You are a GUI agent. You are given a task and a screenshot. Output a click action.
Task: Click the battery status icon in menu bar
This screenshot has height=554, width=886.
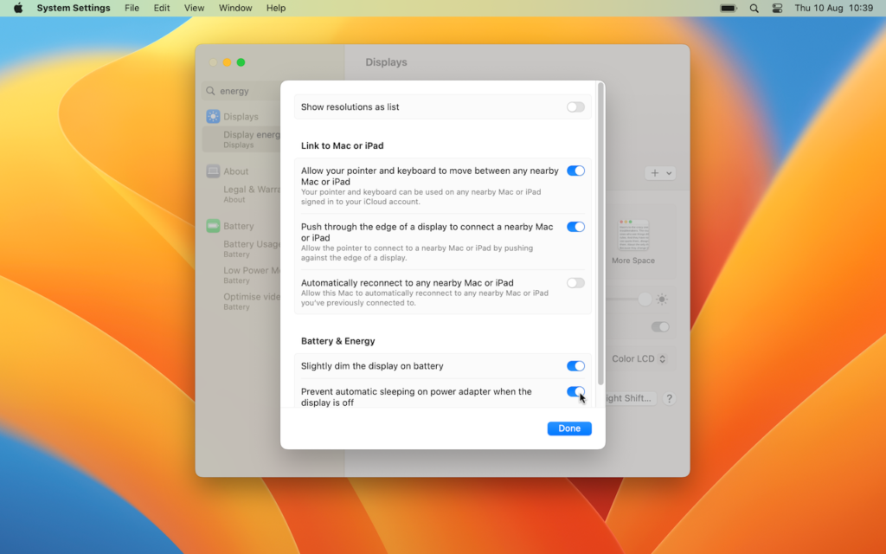click(x=729, y=8)
